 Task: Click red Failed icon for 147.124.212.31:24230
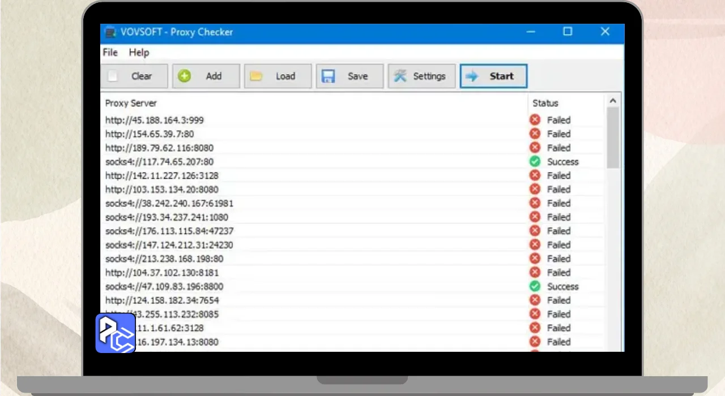click(x=535, y=244)
